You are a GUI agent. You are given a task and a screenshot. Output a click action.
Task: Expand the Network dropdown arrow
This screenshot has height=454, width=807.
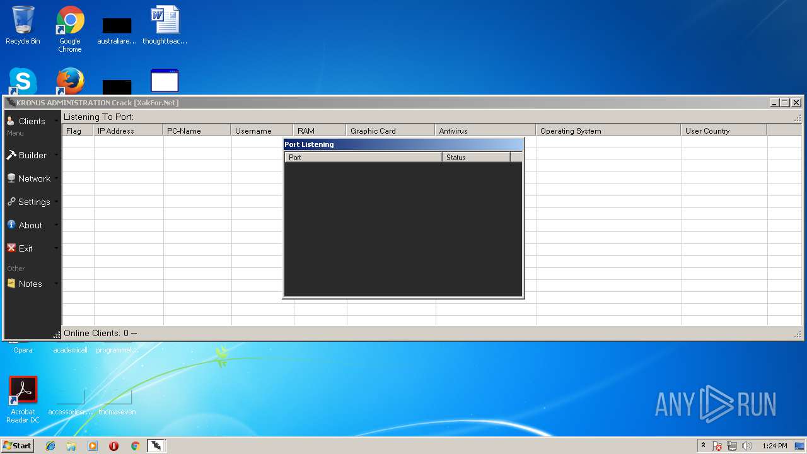point(56,178)
